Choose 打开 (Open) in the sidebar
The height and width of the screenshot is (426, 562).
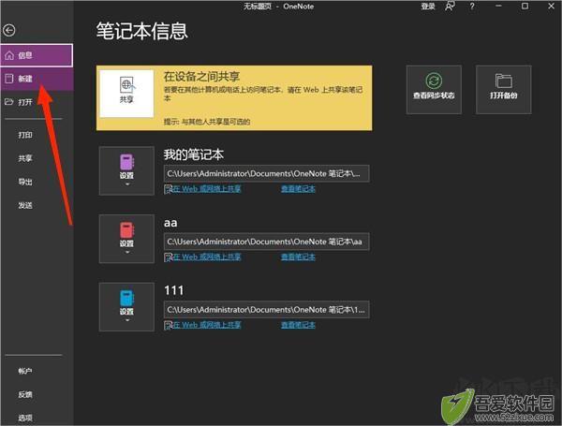pos(37,102)
